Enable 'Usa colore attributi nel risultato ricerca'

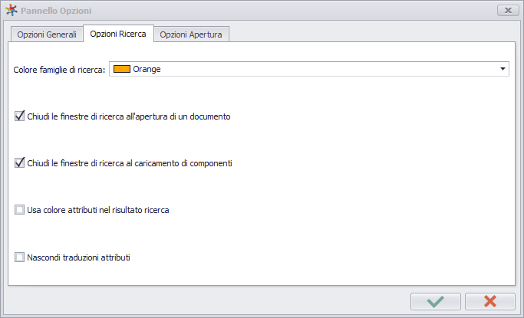coord(19,210)
